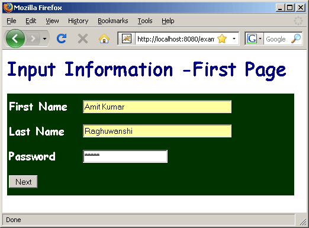Submit the form with the Next button
Viewport: 309px width, 228px height.
[x=23, y=182]
